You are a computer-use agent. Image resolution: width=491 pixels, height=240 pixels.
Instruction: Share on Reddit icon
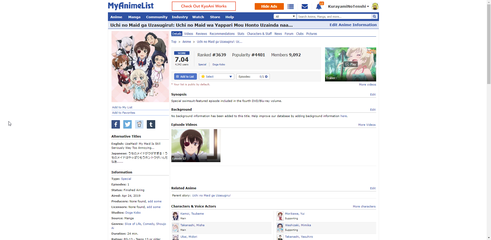point(139,124)
